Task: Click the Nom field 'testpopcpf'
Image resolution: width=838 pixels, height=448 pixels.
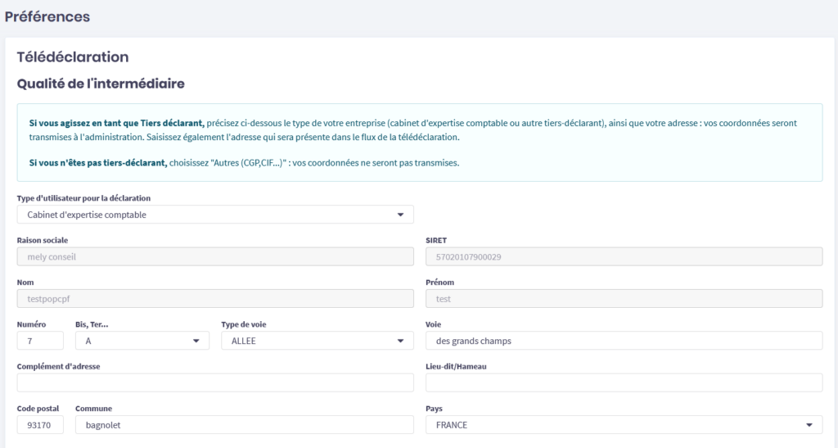Action: [214, 299]
